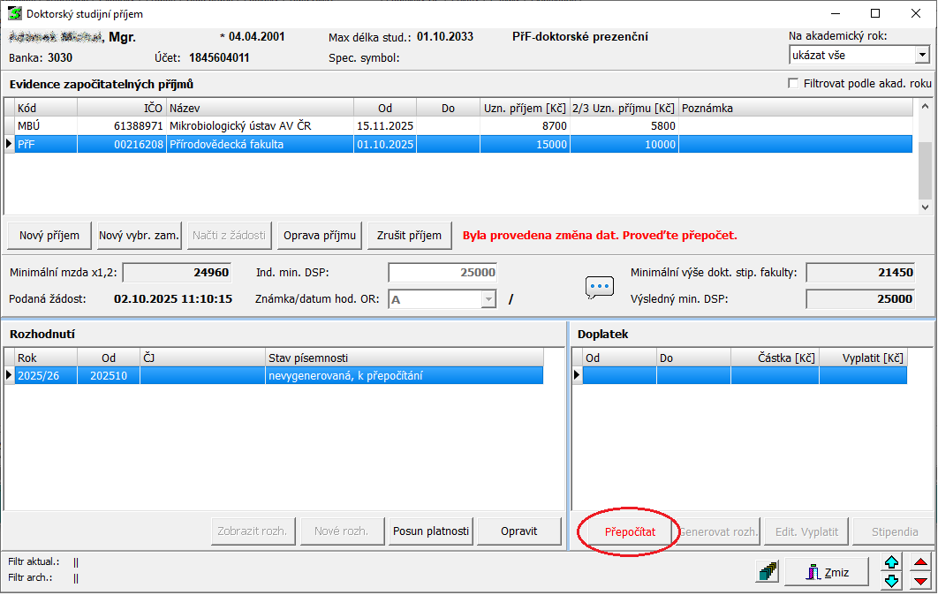
Task: Click the cyan up arrow icon
Action: [x=892, y=562]
